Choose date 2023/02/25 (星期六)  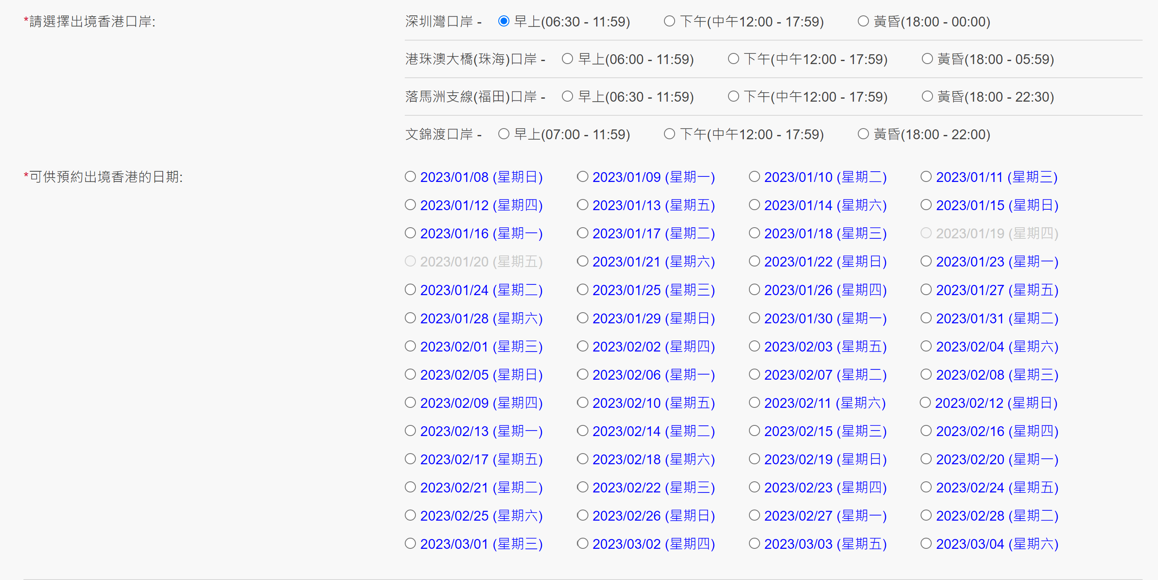pyautogui.click(x=410, y=515)
